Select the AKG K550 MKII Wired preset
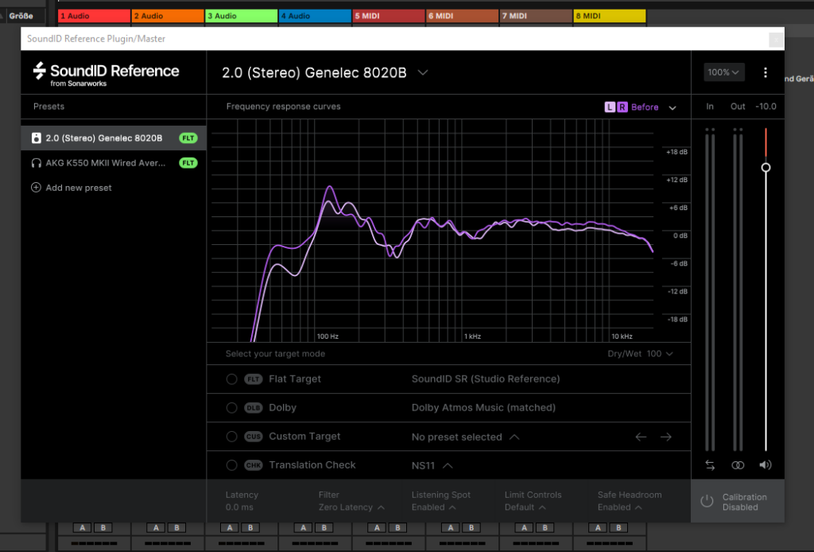Image resolution: width=814 pixels, height=552 pixels. coord(114,163)
